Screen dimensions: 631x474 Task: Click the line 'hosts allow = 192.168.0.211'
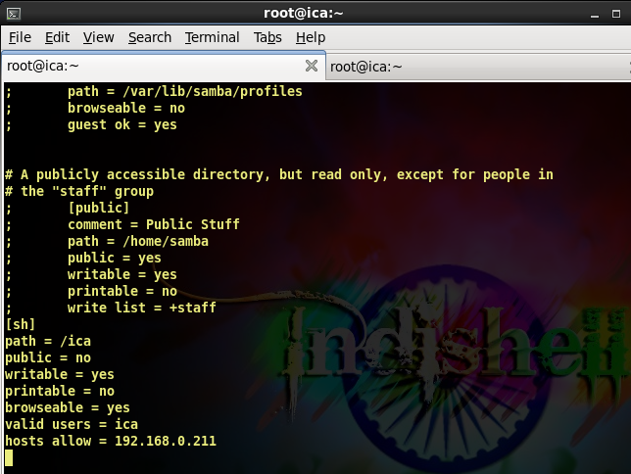[x=111, y=441]
